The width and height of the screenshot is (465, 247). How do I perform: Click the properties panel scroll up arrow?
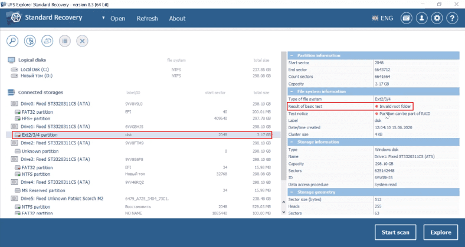pos(283,202)
